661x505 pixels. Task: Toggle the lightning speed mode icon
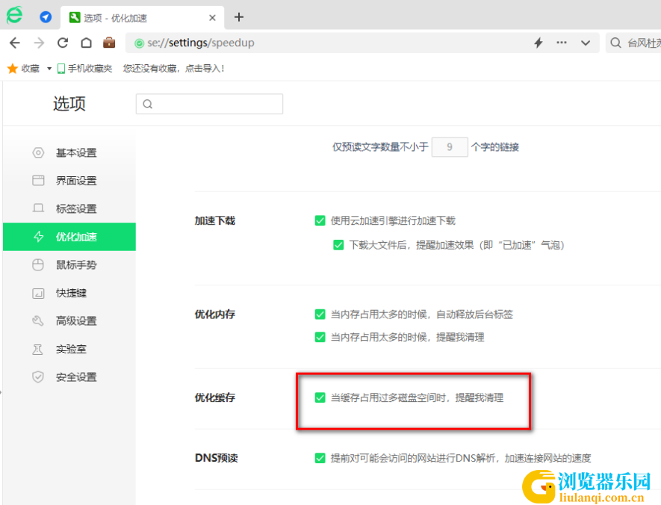[x=539, y=43]
